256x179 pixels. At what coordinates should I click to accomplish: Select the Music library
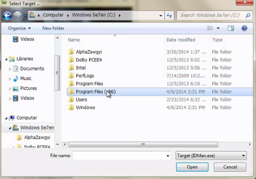pos(26,79)
